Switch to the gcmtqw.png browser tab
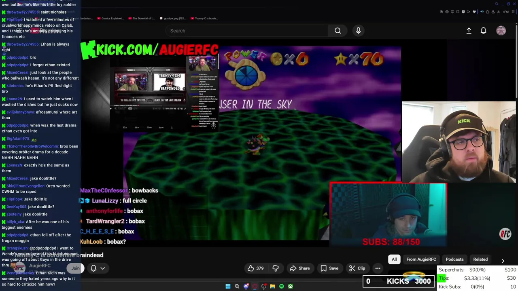518x291 pixels. click(x=172, y=18)
